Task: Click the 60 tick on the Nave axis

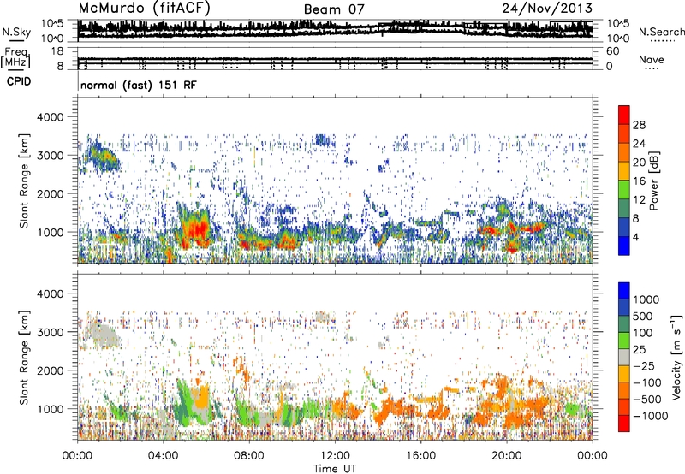Action: pos(612,51)
